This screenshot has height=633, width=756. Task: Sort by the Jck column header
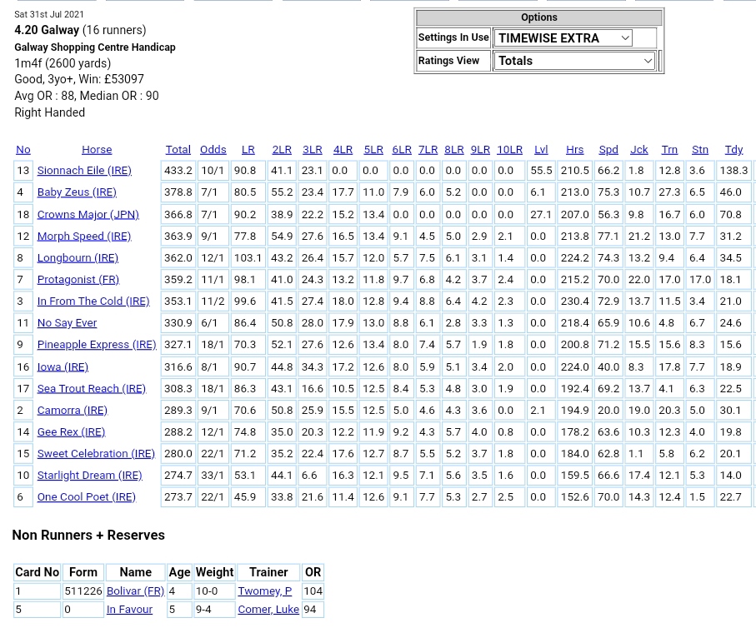[638, 149]
